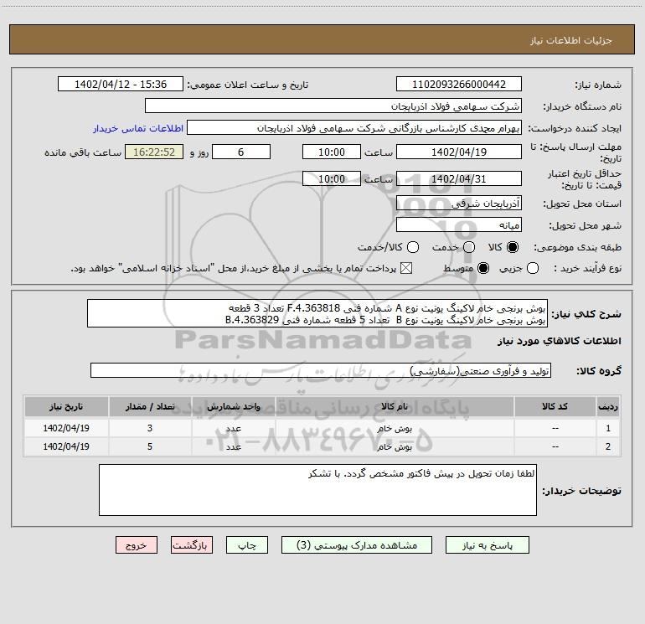Click the خروج exit button
The width and height of the screenshot is (645, 624).
pos(137,545)
